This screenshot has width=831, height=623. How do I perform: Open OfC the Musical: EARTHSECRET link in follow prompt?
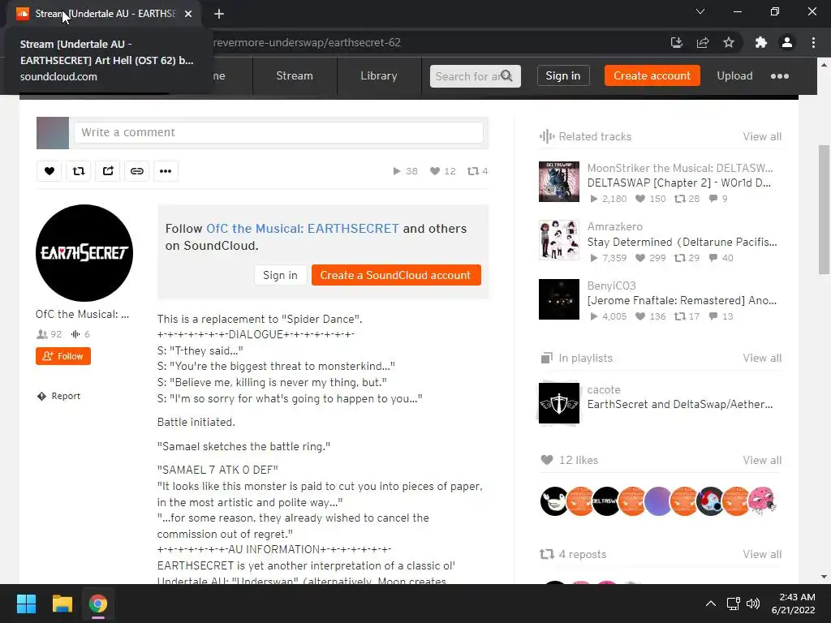point(302,228)
